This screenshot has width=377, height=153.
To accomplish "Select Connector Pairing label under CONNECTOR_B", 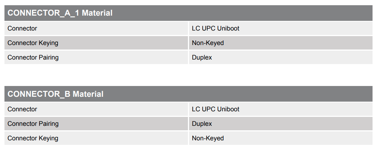I will point(33,124).
